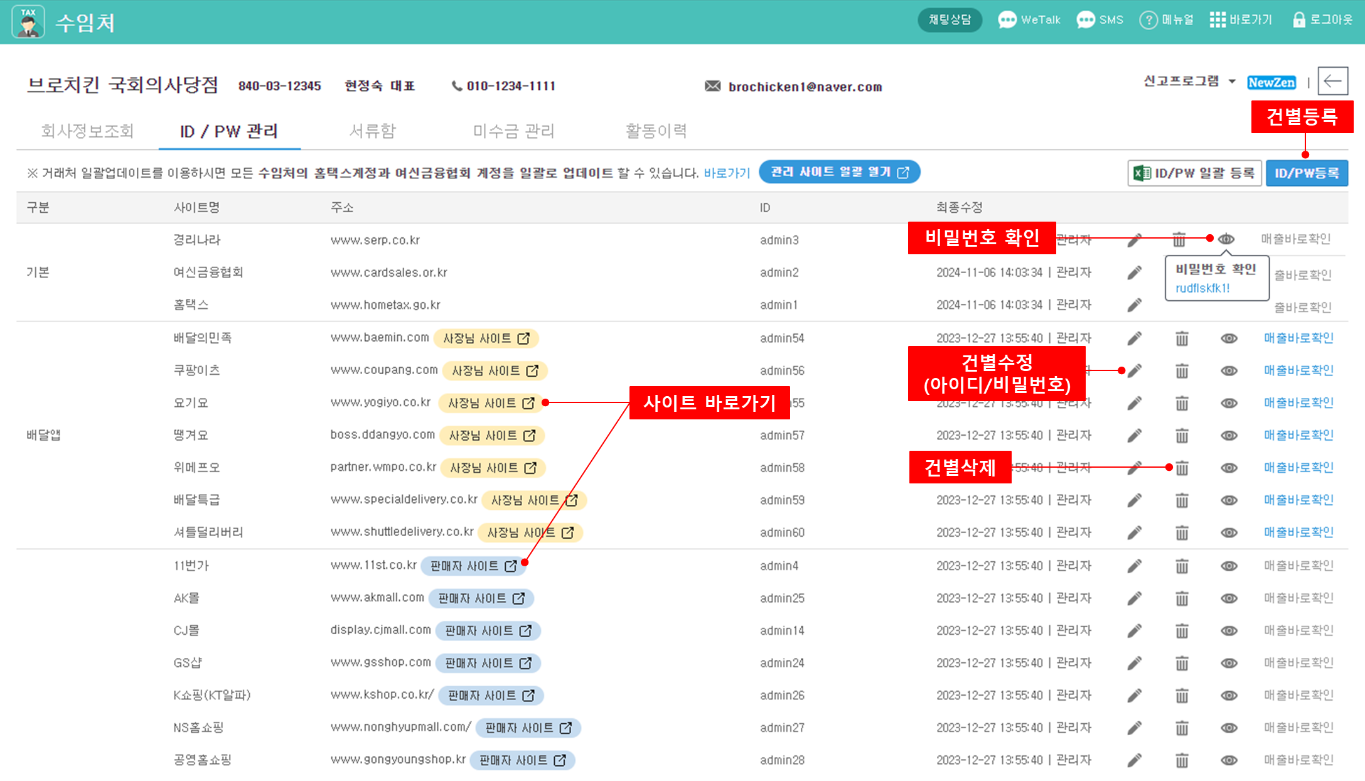Viewport: 1365px width, 781px height.
Task: Edit 배달특급 row pencil icon
Action: 1134,500
